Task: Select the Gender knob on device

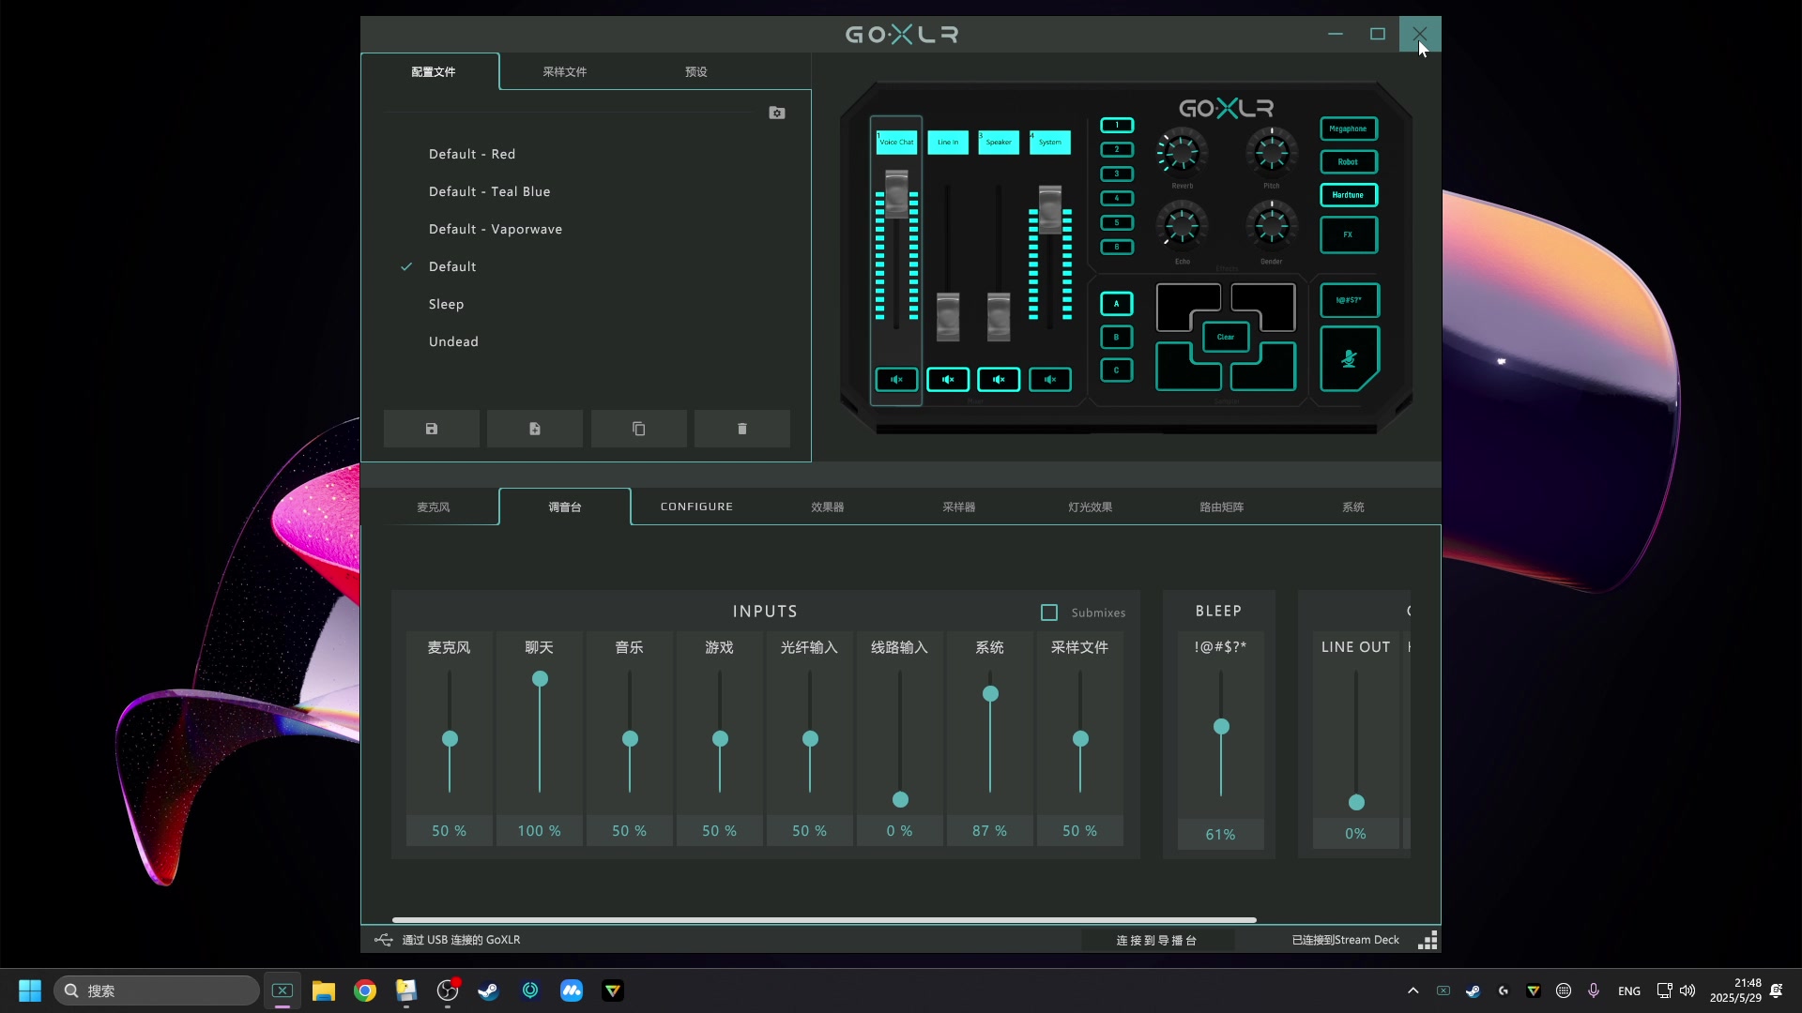Action: (1272, 226)
